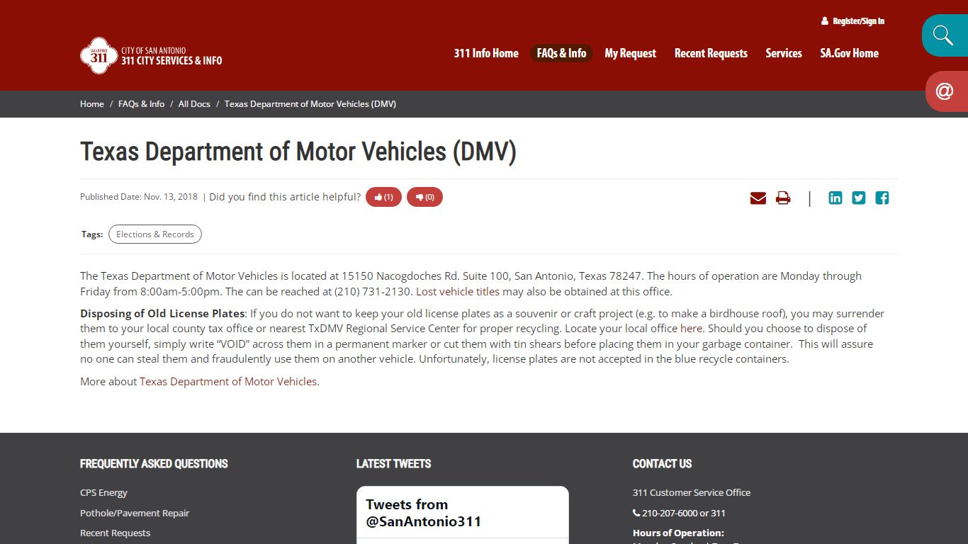Print the article with printer icon

point(783,198)
